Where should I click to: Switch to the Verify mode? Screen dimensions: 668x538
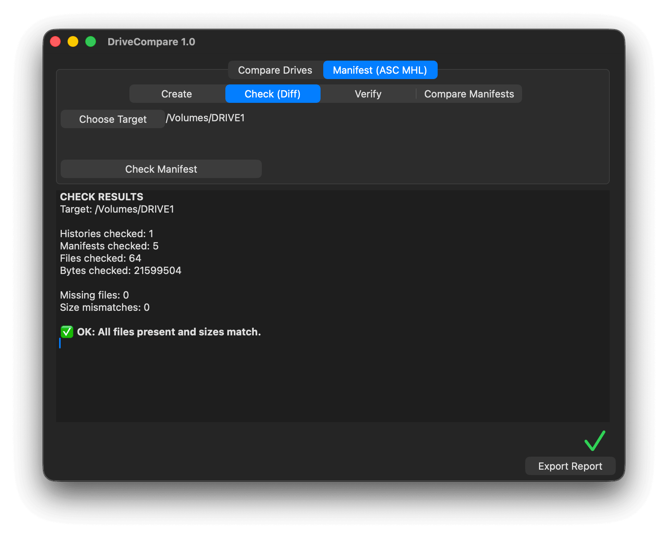[x=368, y=94]
